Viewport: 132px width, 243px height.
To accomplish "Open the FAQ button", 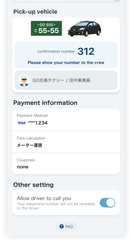I will pyautogui.click(x=66, y=226).
